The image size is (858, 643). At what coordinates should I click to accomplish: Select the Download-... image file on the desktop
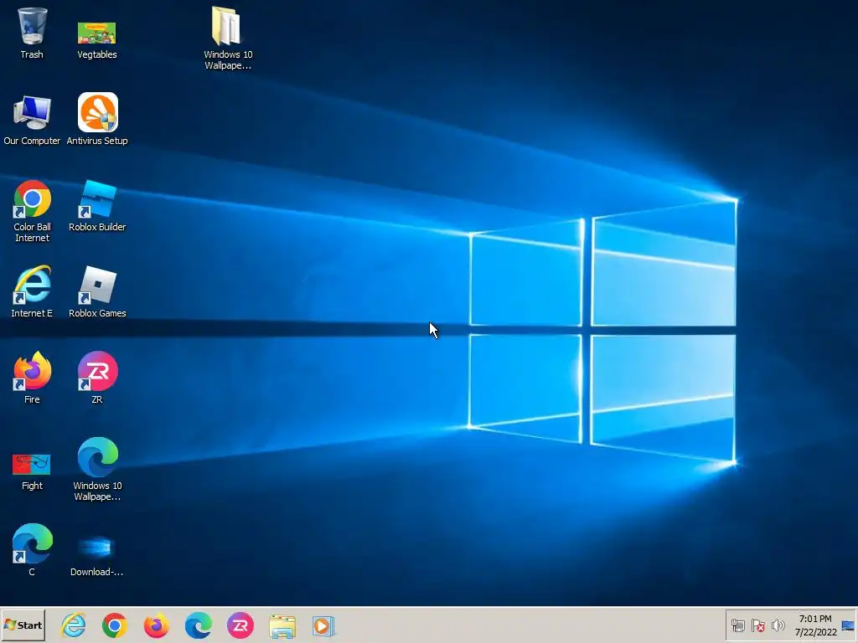(96, 556)
